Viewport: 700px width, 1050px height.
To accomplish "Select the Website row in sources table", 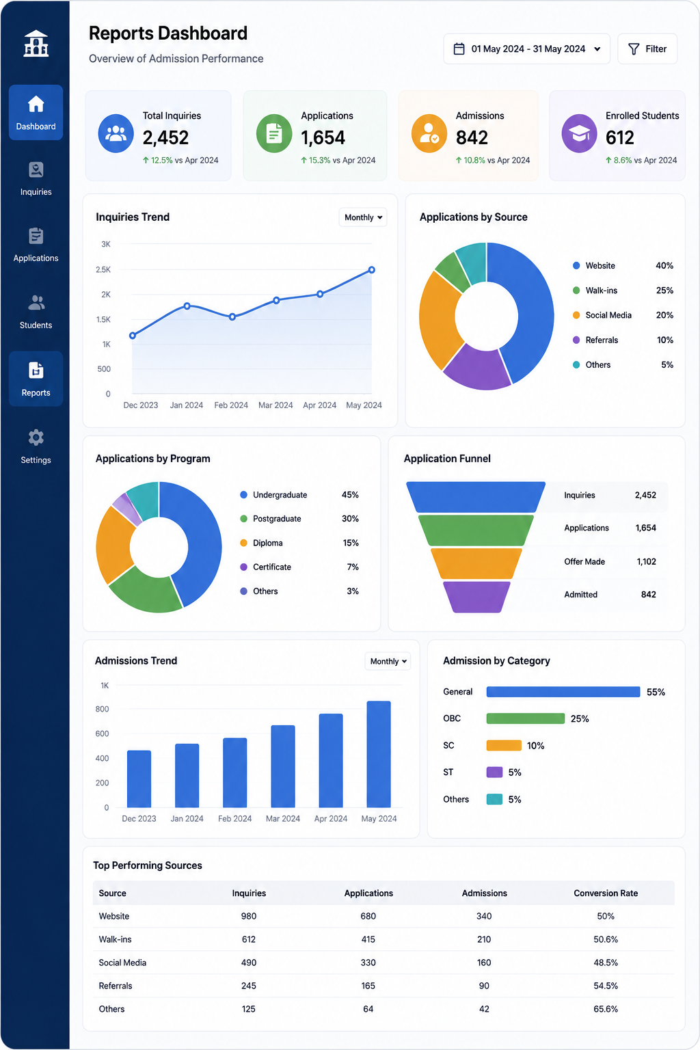I will (383, 916).
